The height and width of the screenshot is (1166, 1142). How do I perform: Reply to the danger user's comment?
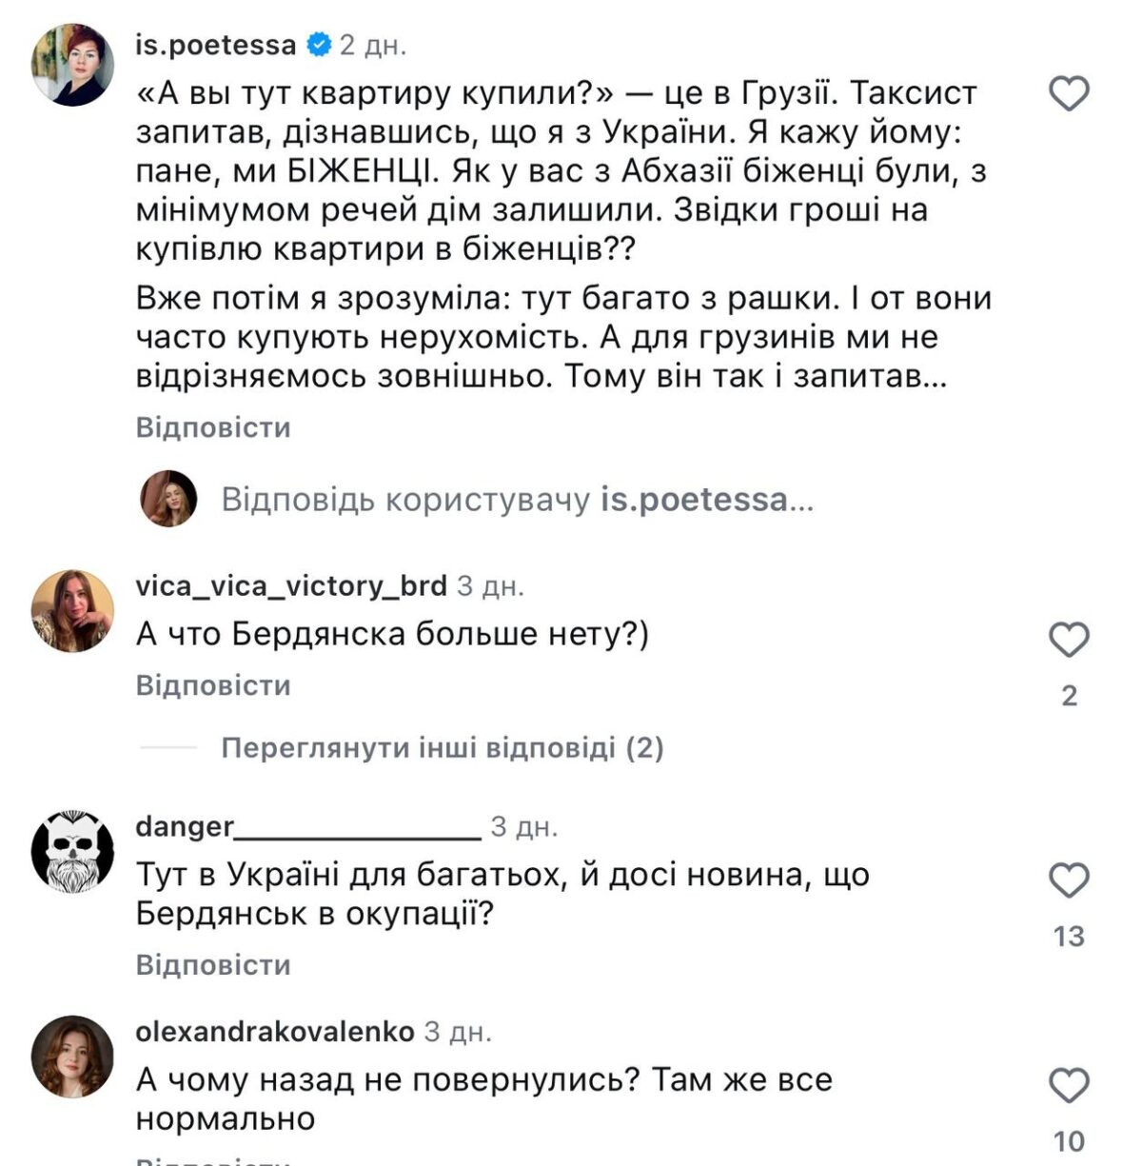[213, 965]
